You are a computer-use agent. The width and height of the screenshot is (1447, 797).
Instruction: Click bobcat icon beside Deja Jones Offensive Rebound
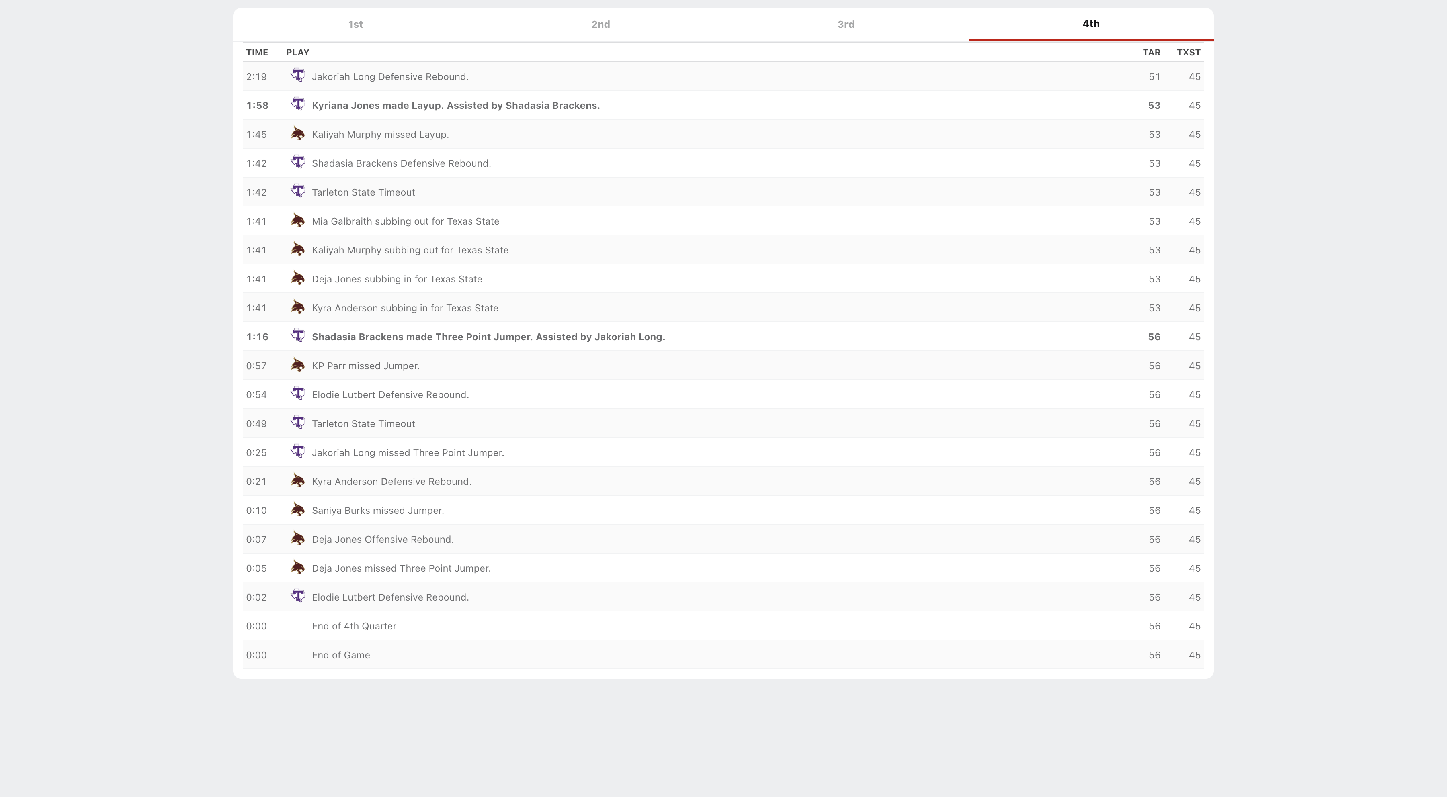coord(298,539)
